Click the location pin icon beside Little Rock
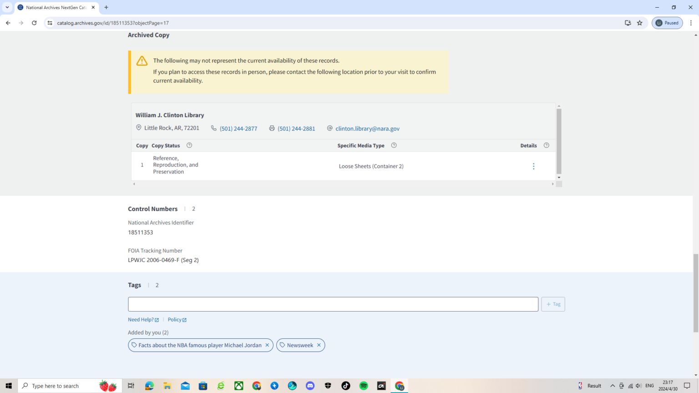 [x=139, y=128]
